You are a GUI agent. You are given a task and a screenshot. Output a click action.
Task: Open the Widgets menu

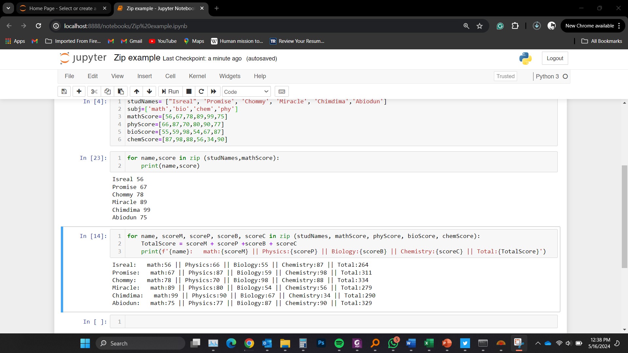coord(230,76)
